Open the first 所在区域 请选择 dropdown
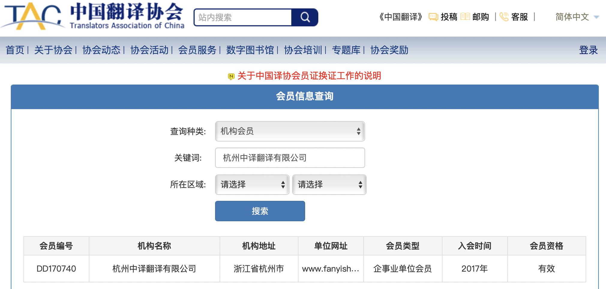The height and width of the screenshot is (289, 606). point(252,184)
